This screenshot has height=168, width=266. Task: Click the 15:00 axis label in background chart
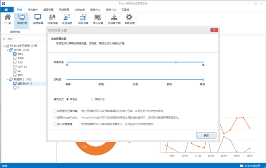pyautogui.click(x=250, y=156)
